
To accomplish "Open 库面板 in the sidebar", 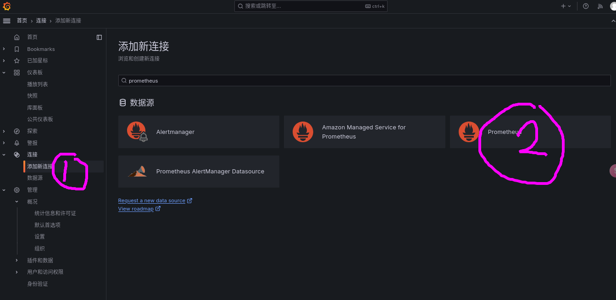I will pyautogui.click(x=35, y=108).
